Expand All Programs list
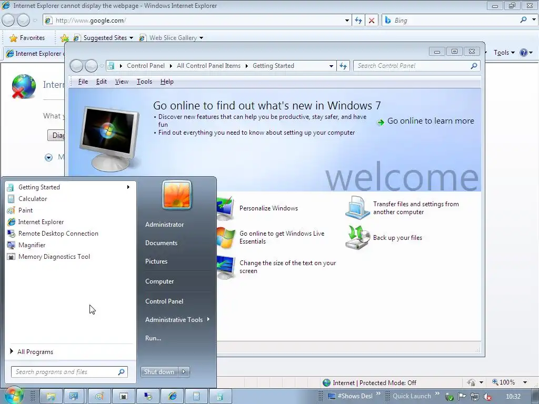 [71, 351]
